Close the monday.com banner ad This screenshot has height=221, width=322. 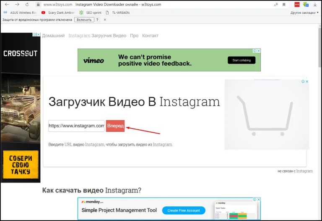coord(259,200)
